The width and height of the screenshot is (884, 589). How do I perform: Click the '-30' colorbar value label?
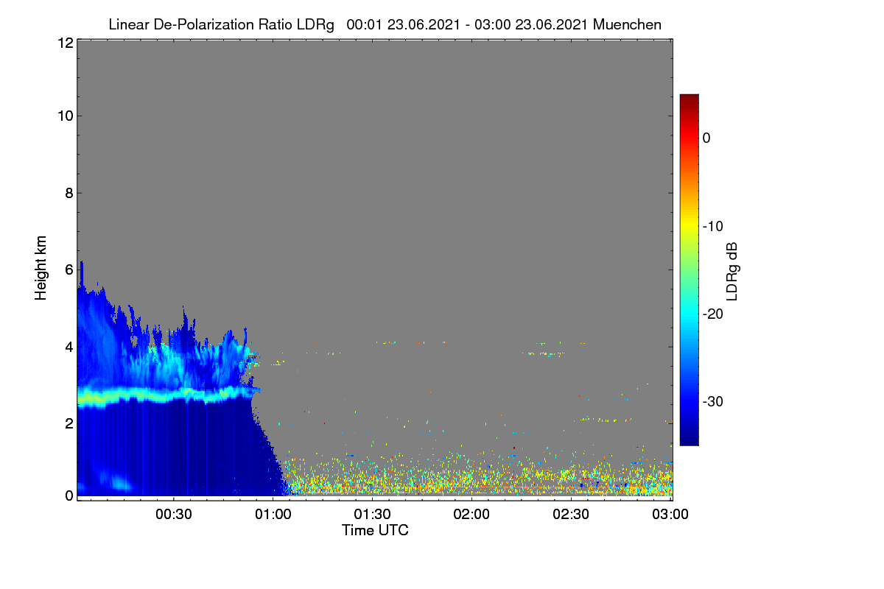pyautogui.click(x=713, y=401)
